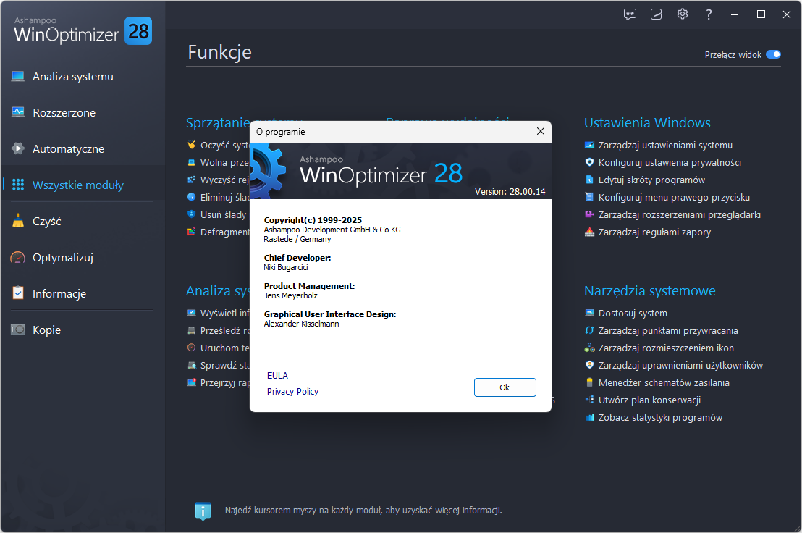The height and width of the screenshot is (533, 802).
Task: Click Edytuj skróty programów icon
Action: 589,180
